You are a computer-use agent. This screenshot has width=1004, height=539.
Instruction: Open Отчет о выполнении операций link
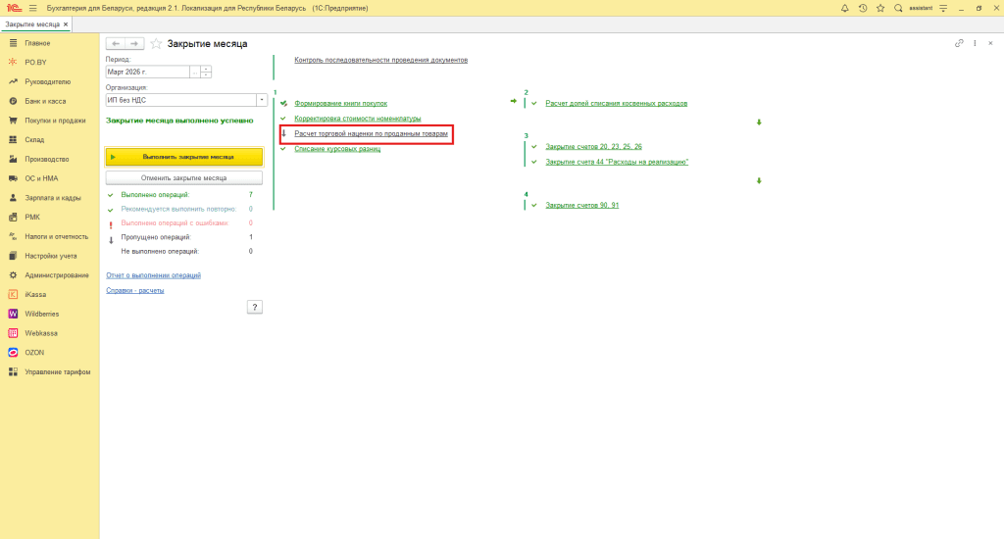(154, 275)
